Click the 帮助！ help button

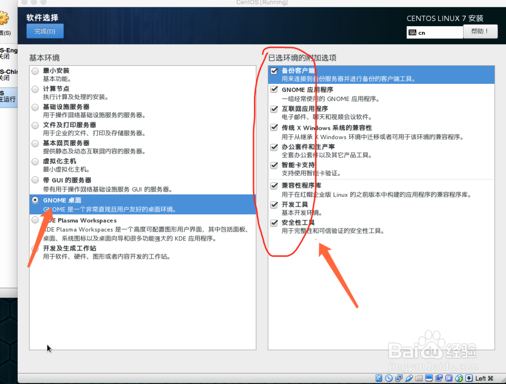[480, 31]
